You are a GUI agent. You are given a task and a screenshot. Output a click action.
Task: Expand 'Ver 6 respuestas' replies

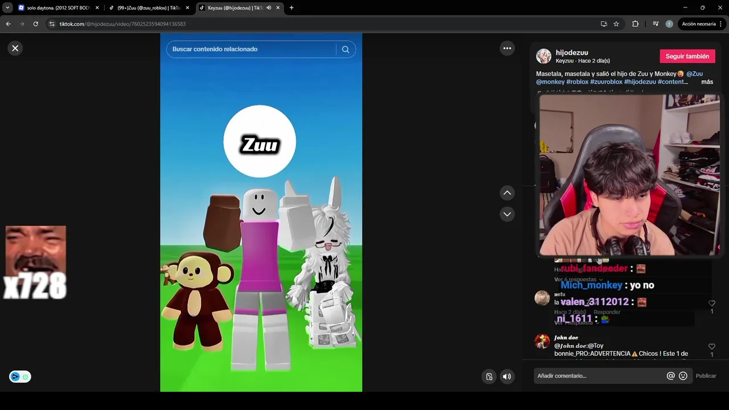click(x=578, y=280)
